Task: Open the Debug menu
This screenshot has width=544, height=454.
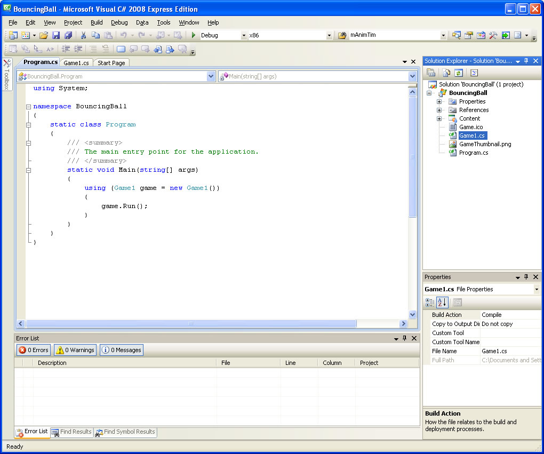Action: [119, 22]
